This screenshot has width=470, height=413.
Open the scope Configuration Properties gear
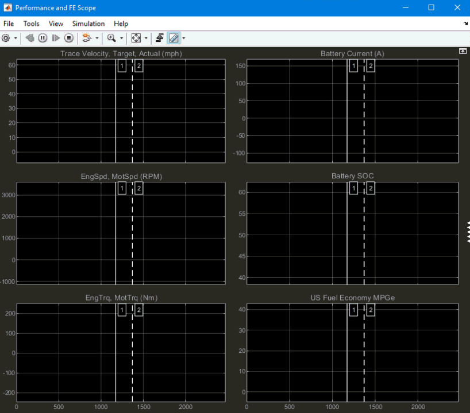pos(6,38)
